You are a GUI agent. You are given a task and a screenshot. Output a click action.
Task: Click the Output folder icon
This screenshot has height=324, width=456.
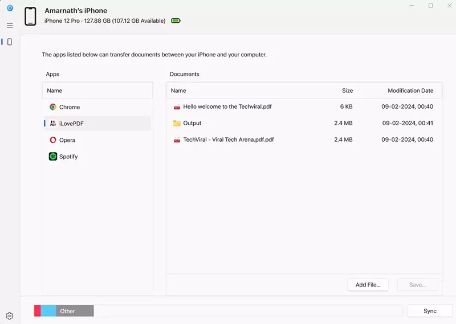(x=177, y=123)
